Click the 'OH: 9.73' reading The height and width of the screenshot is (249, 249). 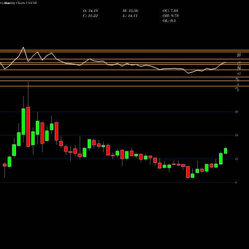[170, 16]
